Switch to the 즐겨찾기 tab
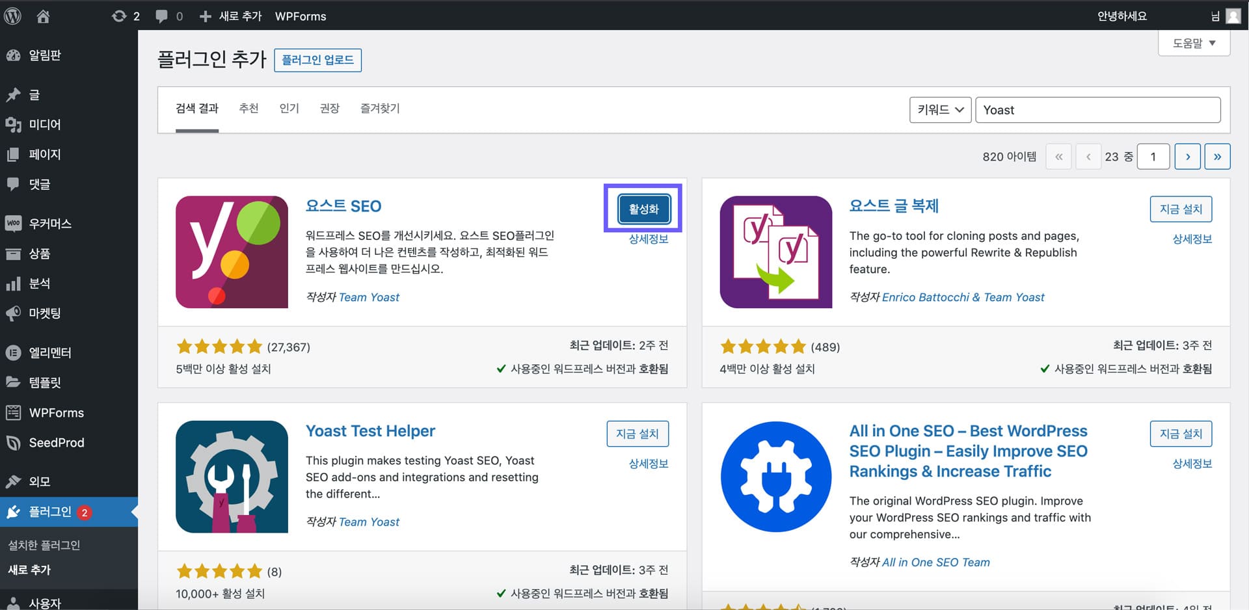The image size is (1249, 610). coord(380,109)
